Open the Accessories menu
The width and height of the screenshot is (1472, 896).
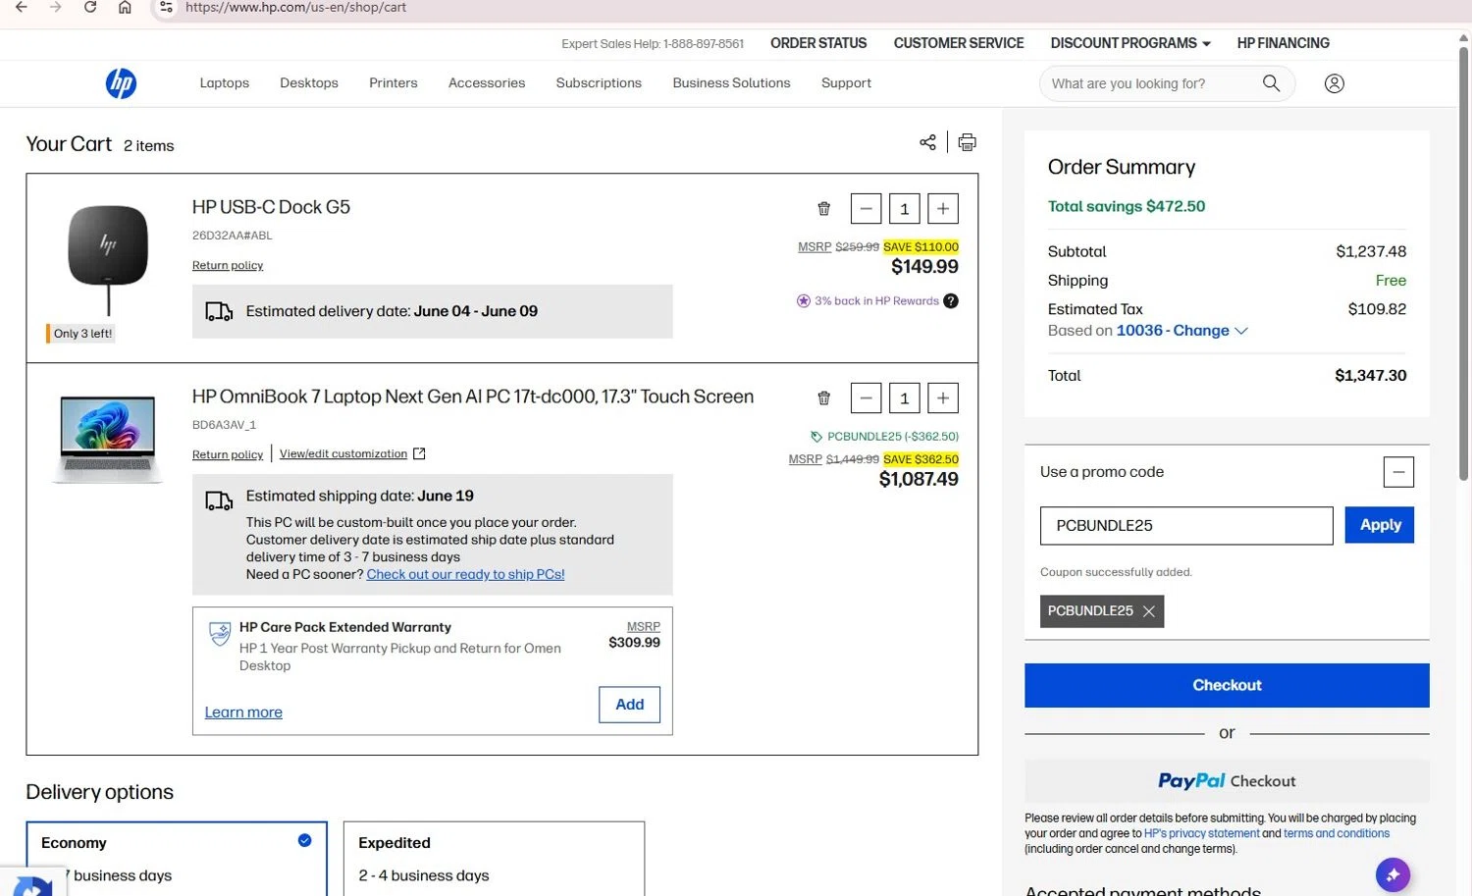click(x=487, y=83)
